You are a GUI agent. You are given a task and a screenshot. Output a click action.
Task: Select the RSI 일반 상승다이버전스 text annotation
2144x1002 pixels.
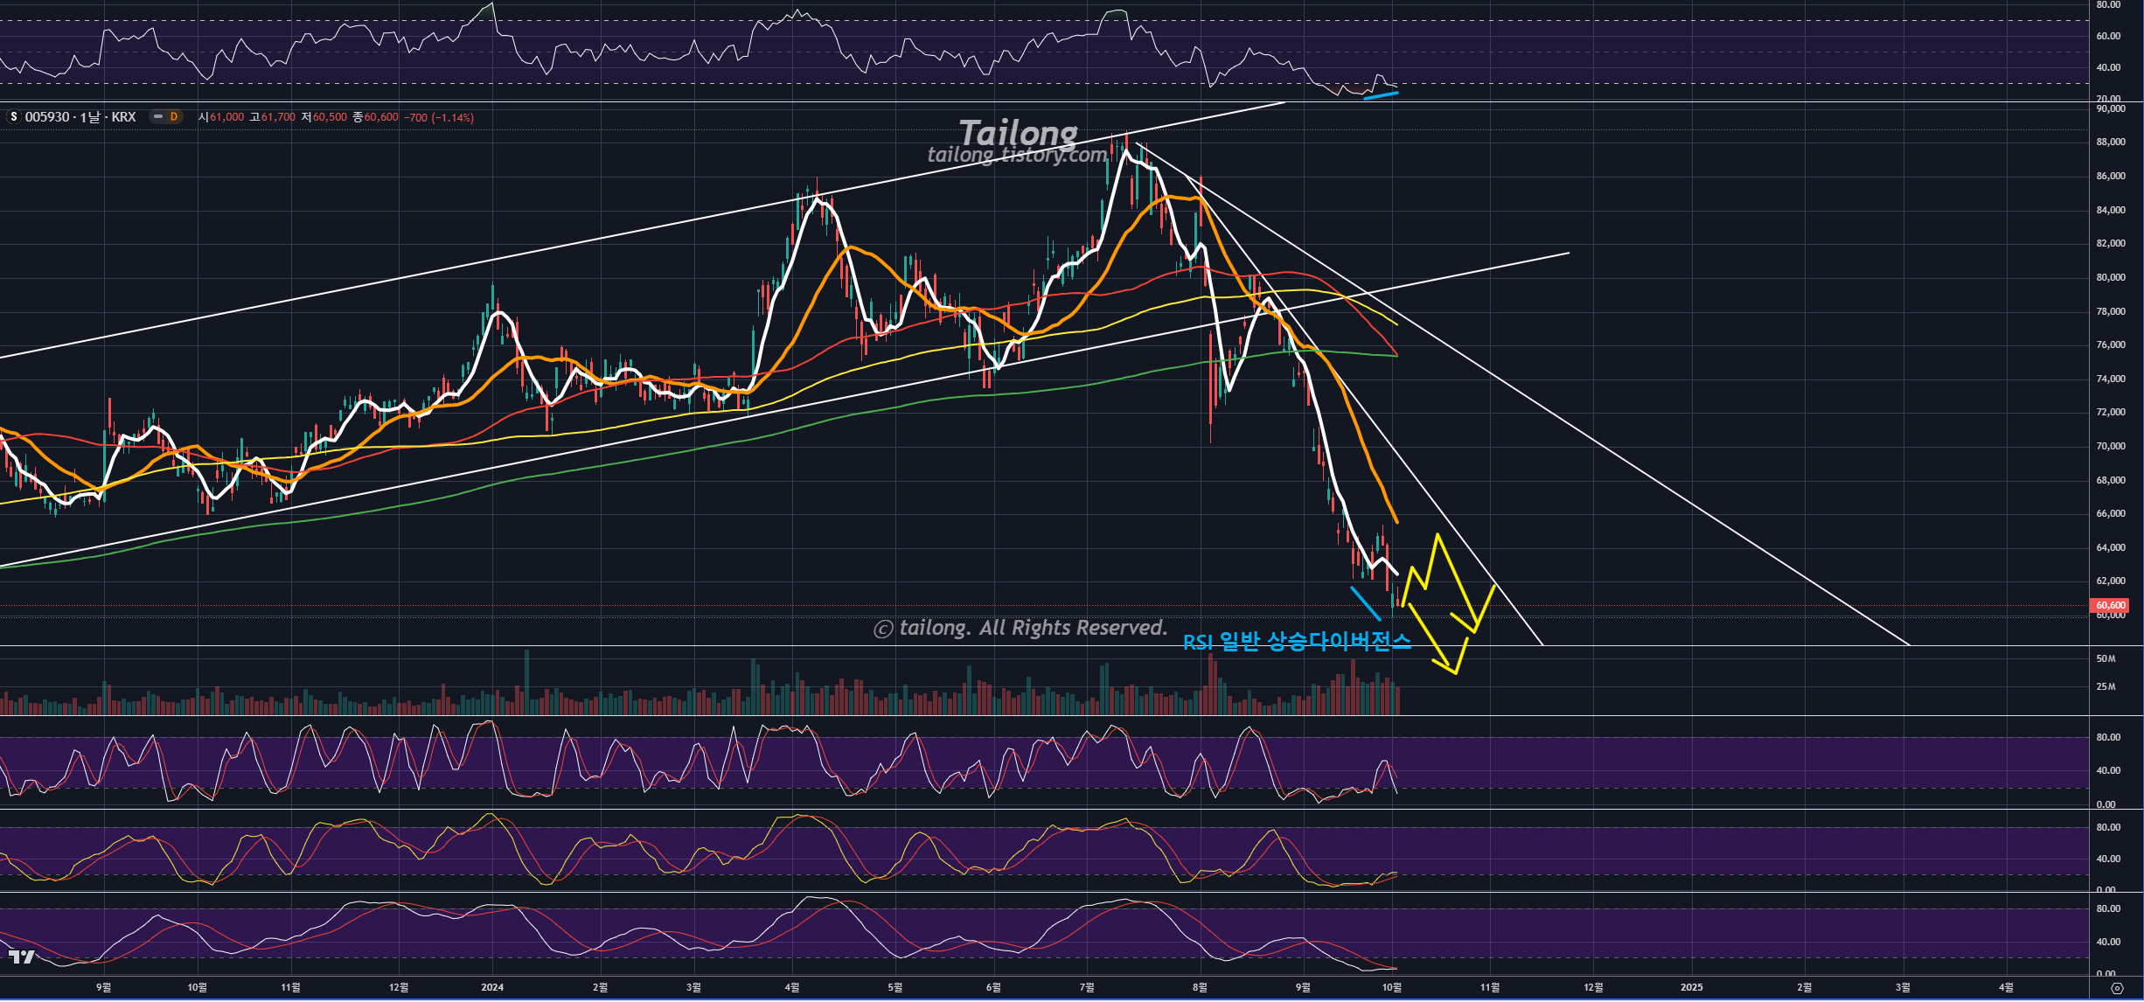point(1296,642)
